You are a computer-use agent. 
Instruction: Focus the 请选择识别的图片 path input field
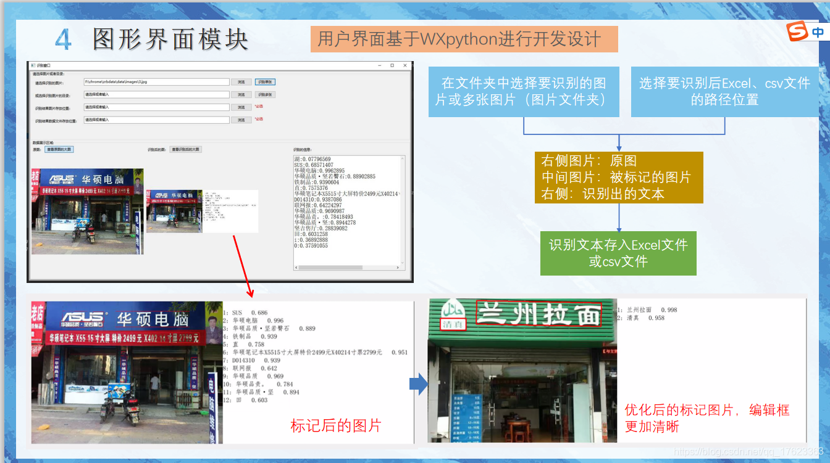pyautogui.click(x=156, y=82)
